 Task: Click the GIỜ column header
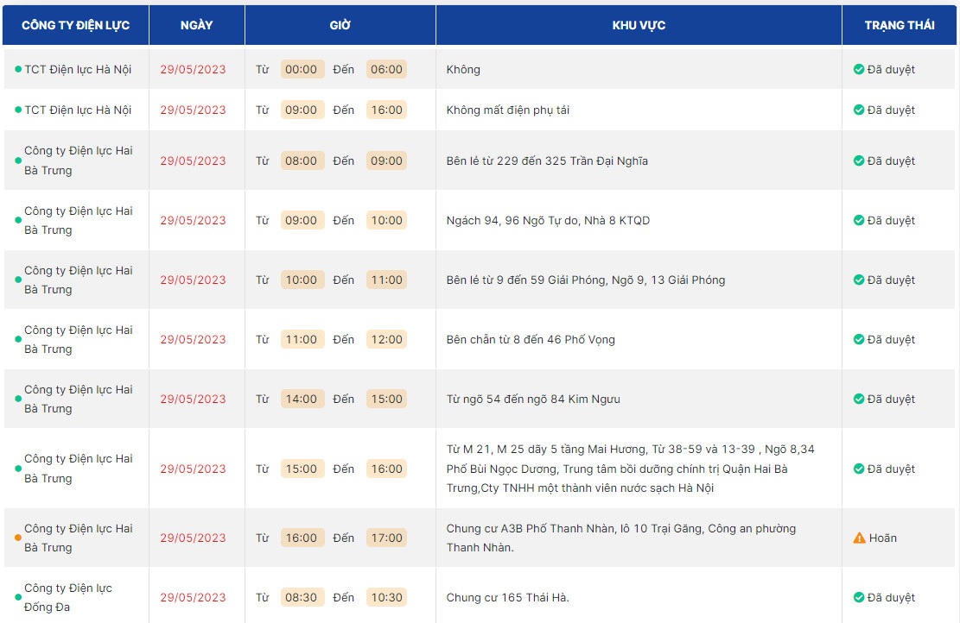tap(340, 25)
